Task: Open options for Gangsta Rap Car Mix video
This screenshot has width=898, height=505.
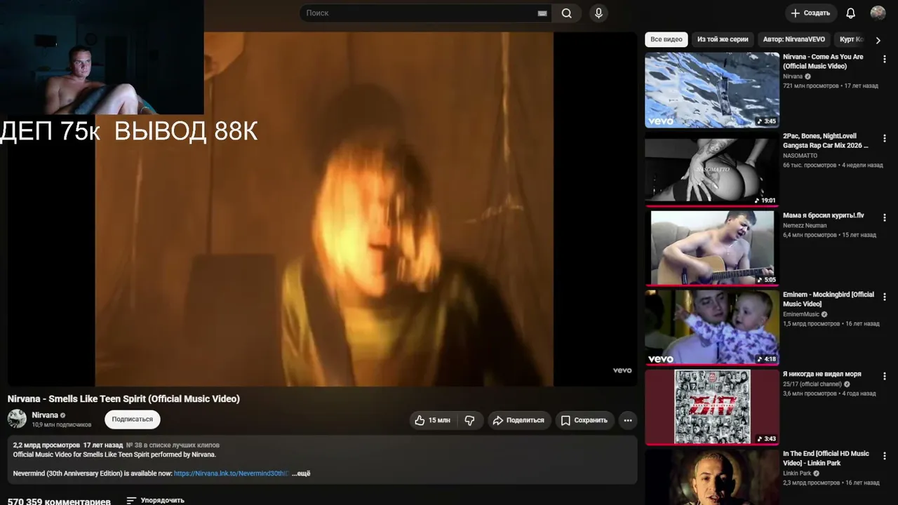Action: tap(884, 138)
